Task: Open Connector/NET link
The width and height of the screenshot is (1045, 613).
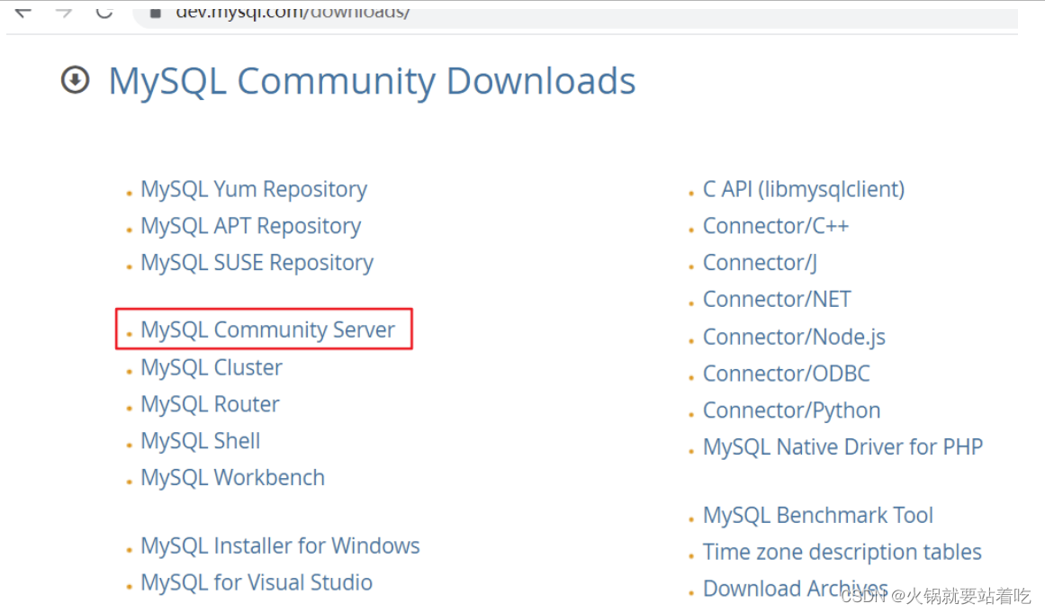Action: point(777,299)
